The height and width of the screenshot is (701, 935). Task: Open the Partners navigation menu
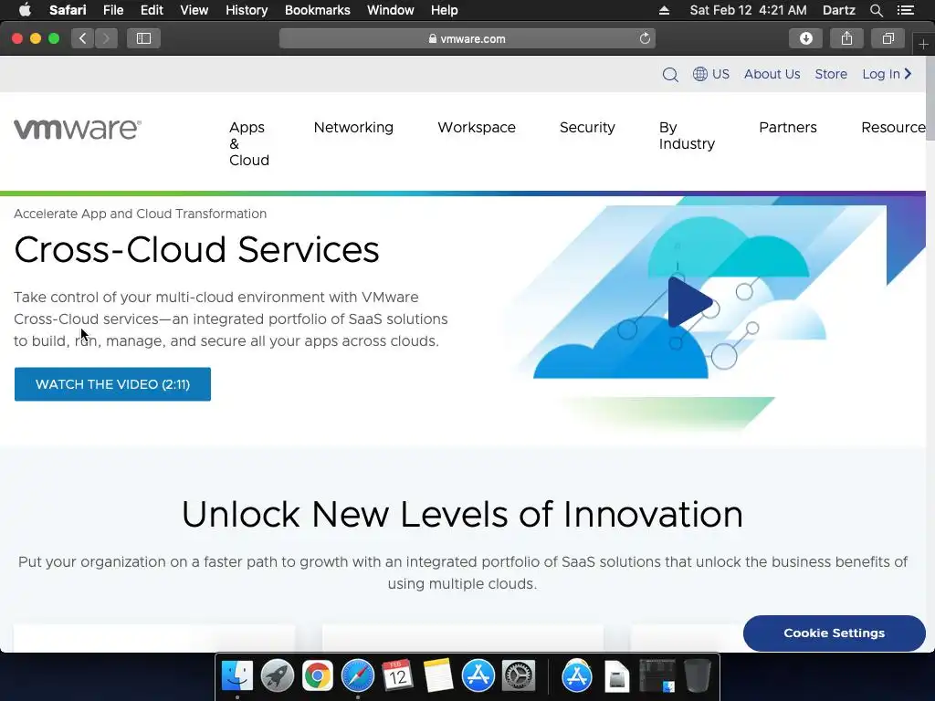(788, 128)
